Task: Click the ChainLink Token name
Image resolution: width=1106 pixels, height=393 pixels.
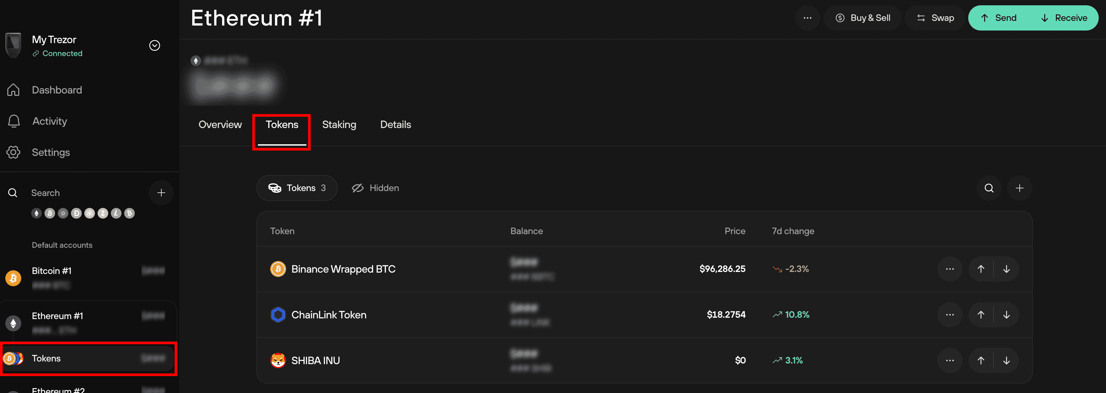Action: (x=329, y=315)
